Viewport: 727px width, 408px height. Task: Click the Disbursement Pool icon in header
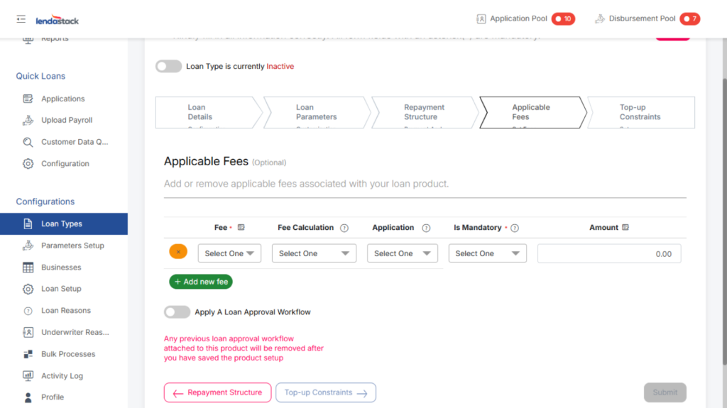point(600,19)
